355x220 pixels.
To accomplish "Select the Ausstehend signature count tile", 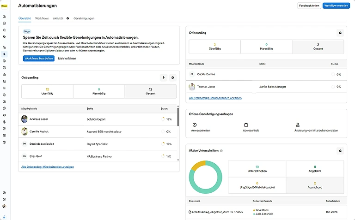I will point(315,185).
